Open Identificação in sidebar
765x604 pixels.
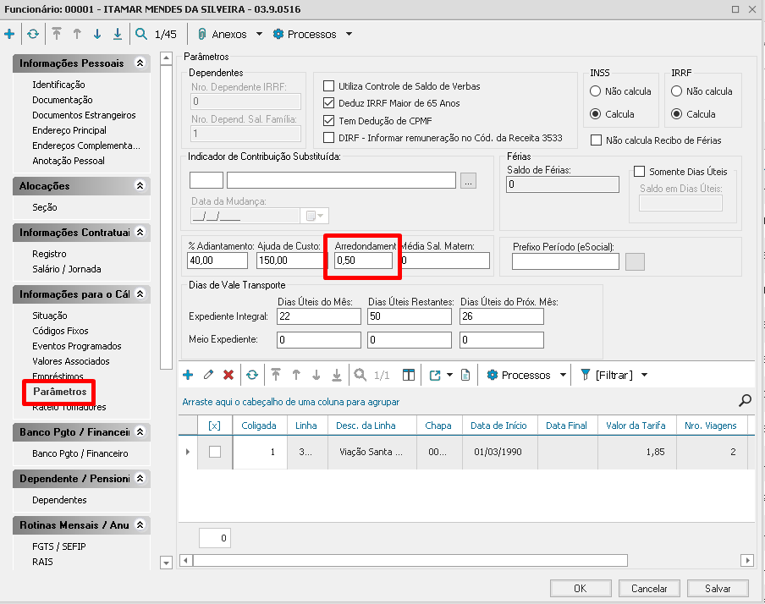pyautogui.click(x=58, y=85)
